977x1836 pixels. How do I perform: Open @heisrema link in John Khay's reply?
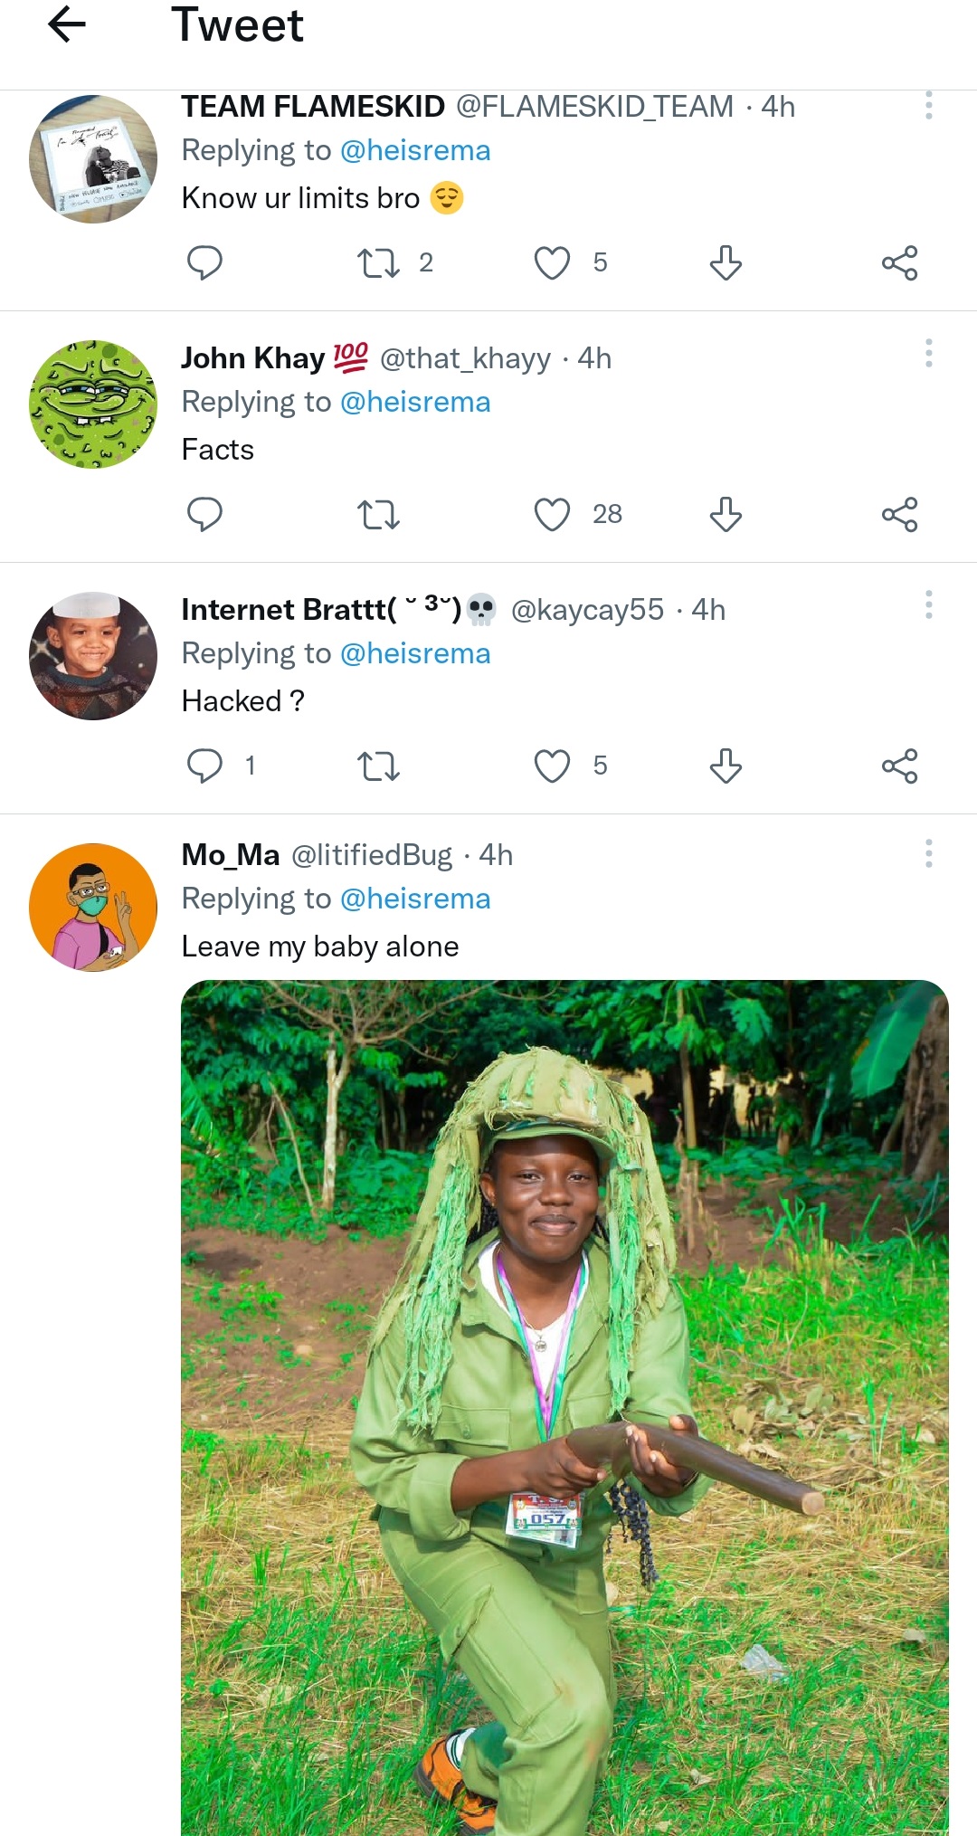[x=415, y=402]
